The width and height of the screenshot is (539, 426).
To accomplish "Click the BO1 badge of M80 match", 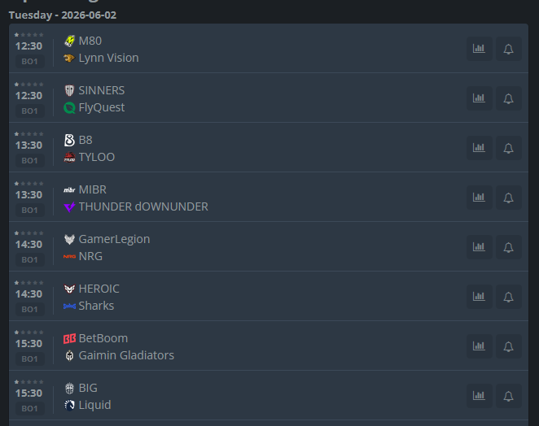I will (x=29, y=62).
